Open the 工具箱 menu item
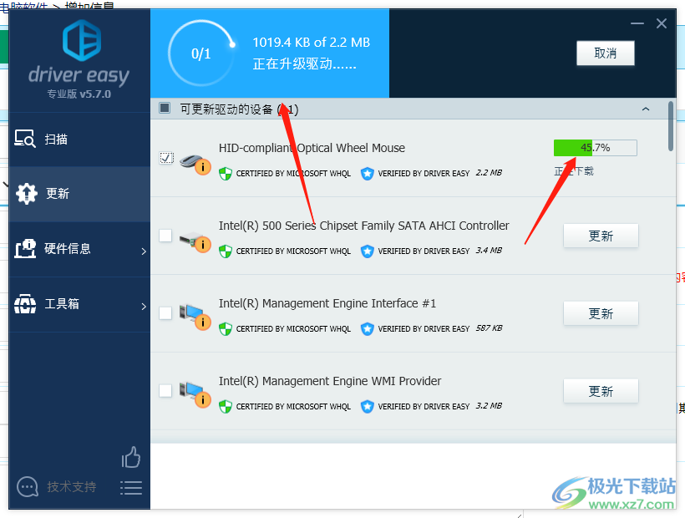The height and width of the screenshot is (518, 685). pyautogui.click(x=79, y=304)
